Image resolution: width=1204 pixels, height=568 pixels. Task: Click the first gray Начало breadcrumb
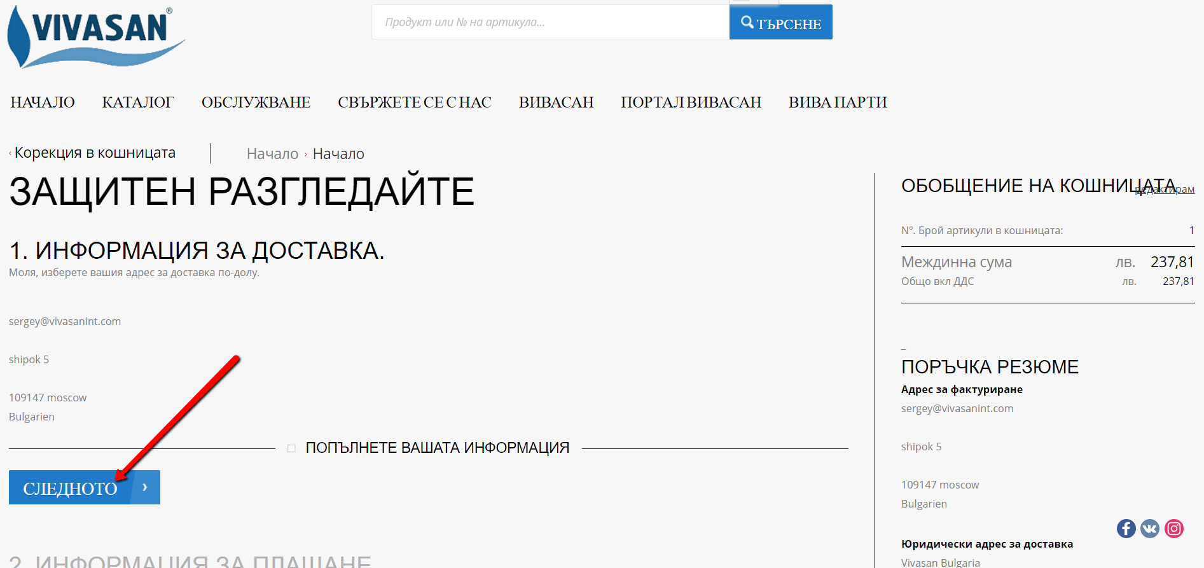point(272,154)
